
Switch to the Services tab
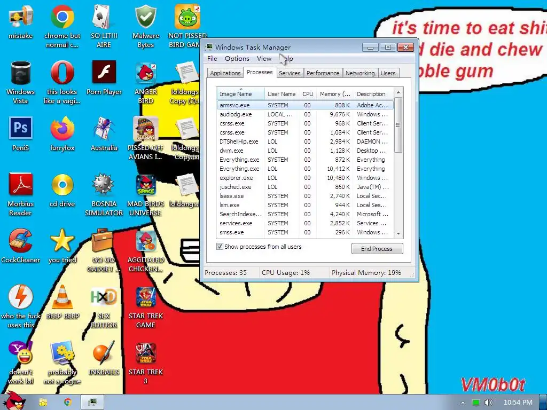pyautogui.click(x=290, y=73)
